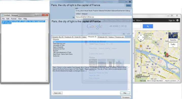The height and width of the screenshot is (99, 182).
Task: Select the highlighted Paris row in Wikipedia list
Action: pos(91,42)
